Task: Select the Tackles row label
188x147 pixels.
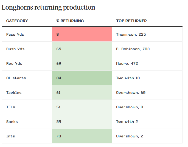Action: [14, 93]
